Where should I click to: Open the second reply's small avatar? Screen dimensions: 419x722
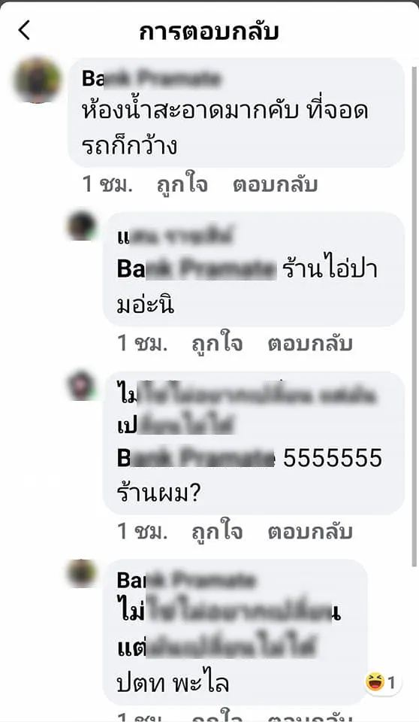coord(82,385)
